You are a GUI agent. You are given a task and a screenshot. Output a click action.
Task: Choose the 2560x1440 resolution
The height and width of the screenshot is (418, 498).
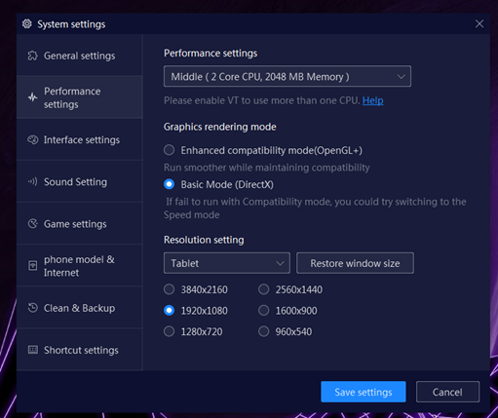(263, 289)
